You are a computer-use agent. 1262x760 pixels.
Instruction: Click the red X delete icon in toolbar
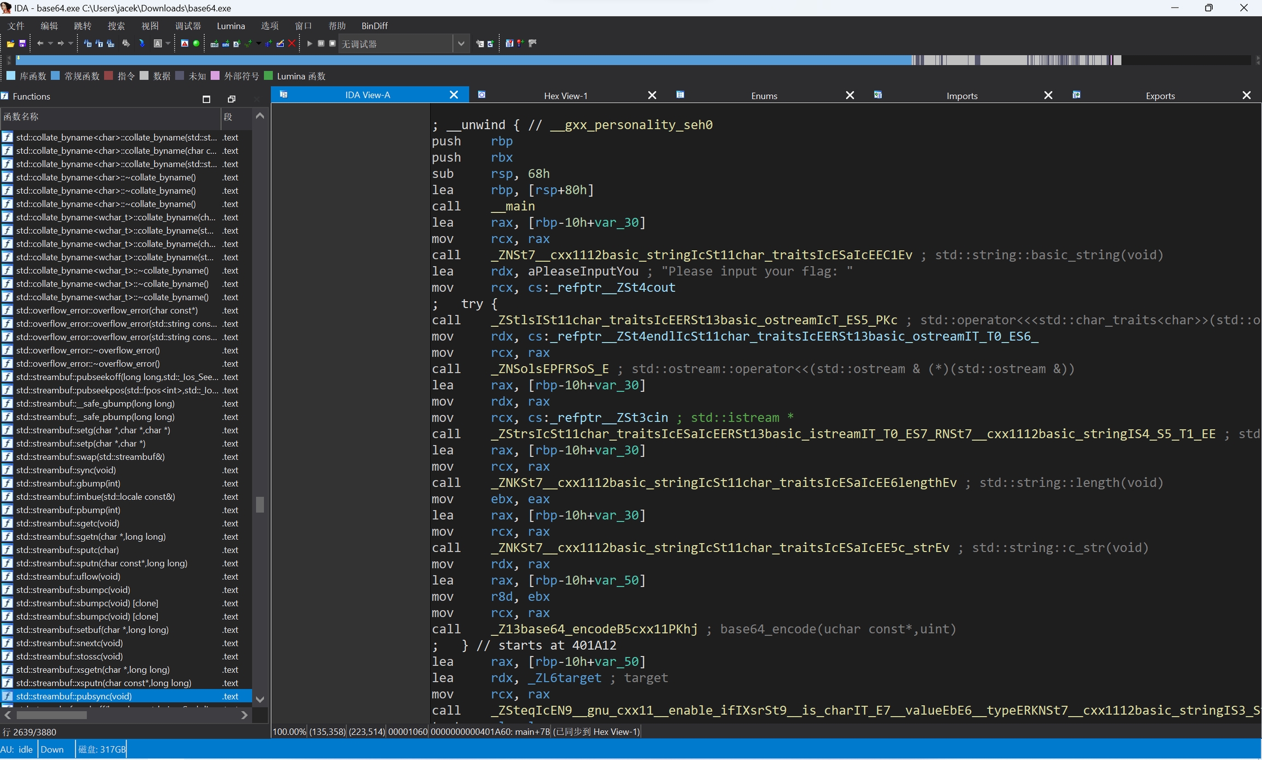292,44
